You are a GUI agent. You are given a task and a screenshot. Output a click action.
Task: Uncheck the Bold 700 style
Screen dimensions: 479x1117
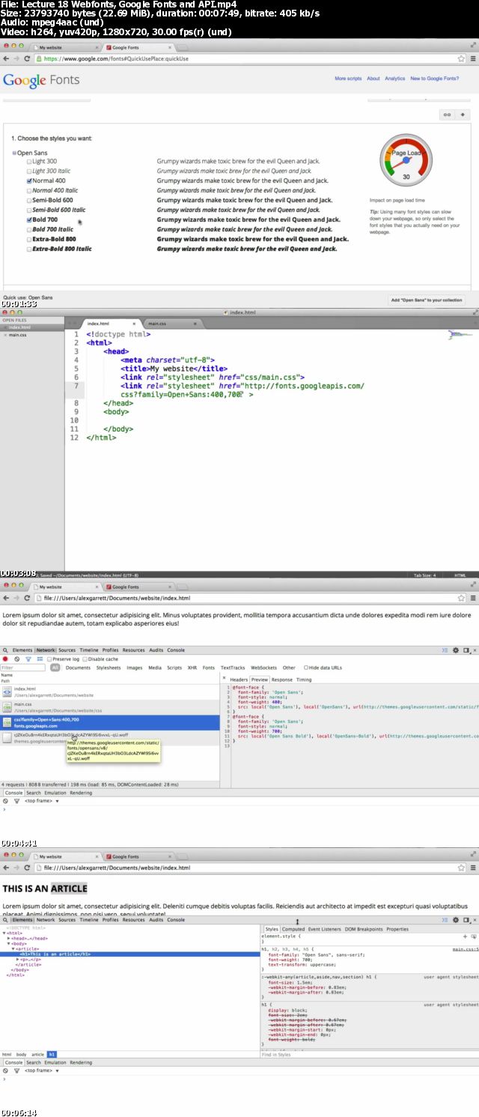[x=29, y=220]
